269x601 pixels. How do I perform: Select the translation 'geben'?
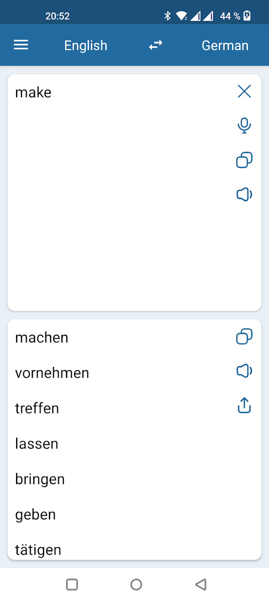[35, 515]
